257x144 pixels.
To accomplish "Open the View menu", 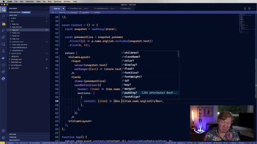I will (x=39, y=1).
